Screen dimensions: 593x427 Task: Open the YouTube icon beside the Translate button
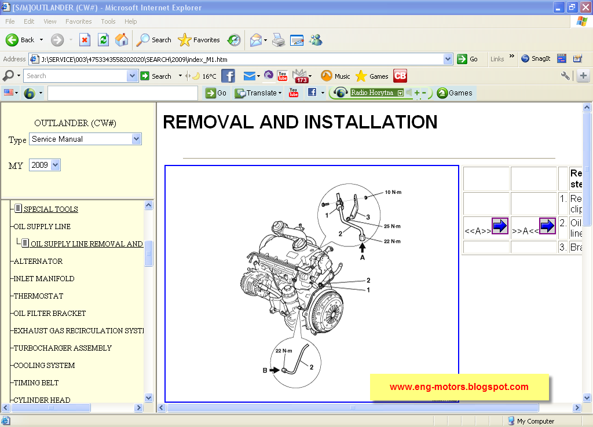click(294, 93)
